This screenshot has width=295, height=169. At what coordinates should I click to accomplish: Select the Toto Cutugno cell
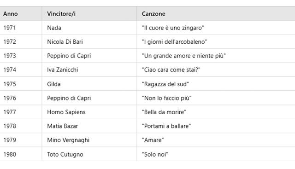point(65,154)
